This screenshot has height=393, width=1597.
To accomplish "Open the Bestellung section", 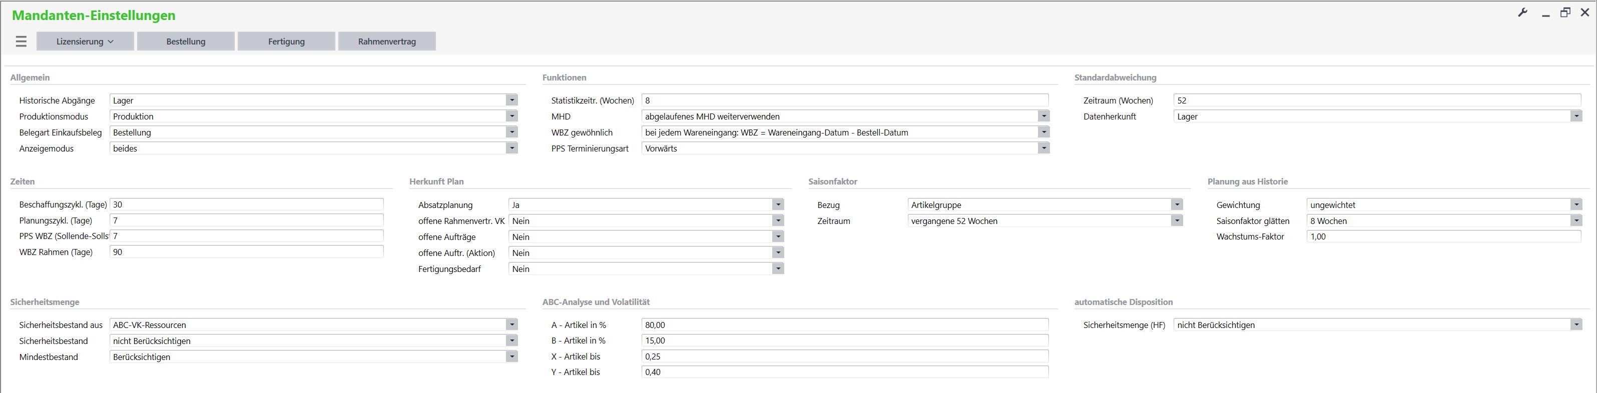I will 185,41.
